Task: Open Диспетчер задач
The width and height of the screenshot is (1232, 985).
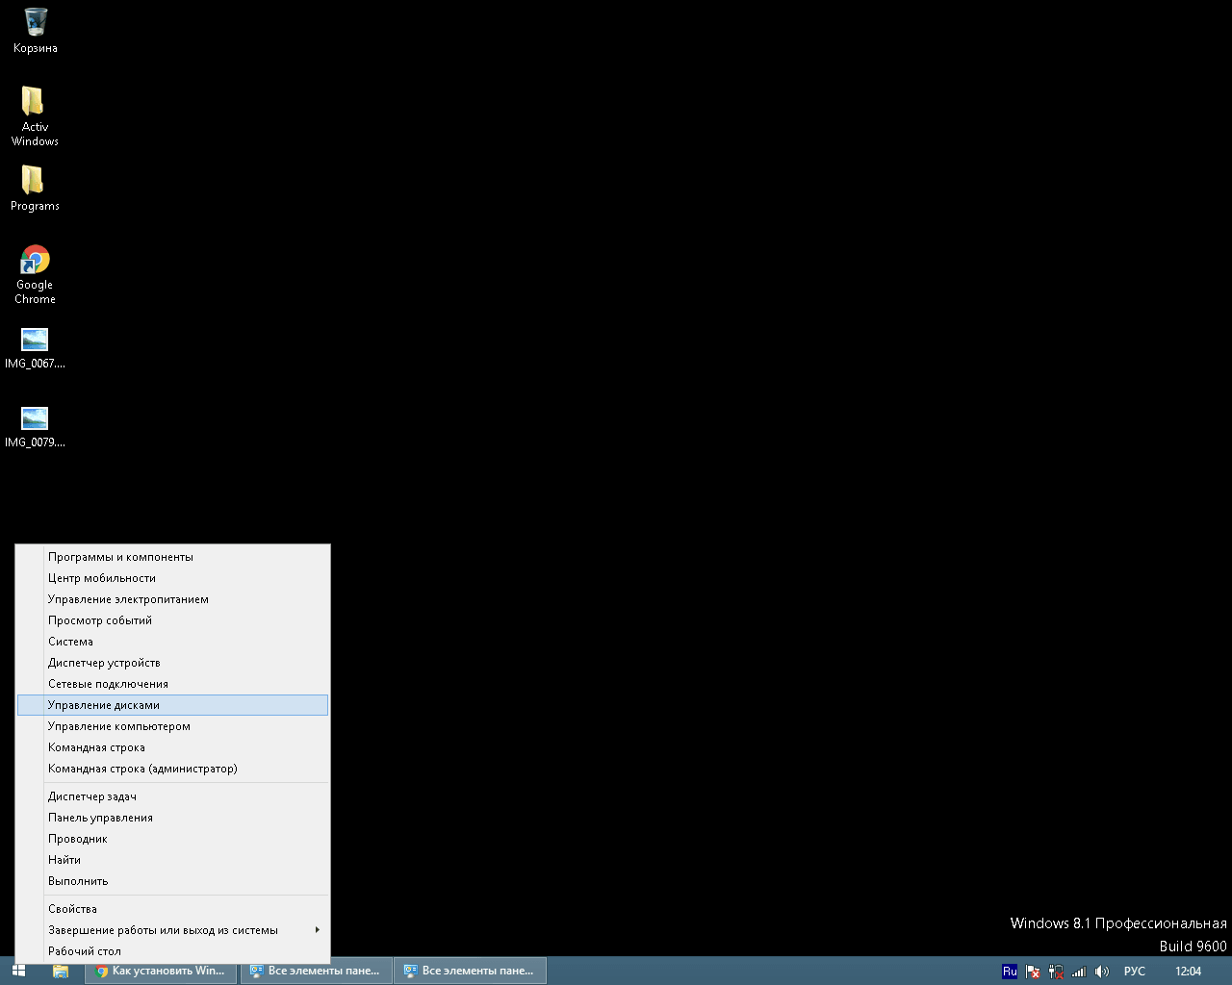Action: click(x=173, y=796)
